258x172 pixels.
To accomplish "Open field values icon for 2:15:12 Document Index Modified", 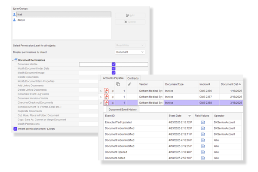I will 203,128.
